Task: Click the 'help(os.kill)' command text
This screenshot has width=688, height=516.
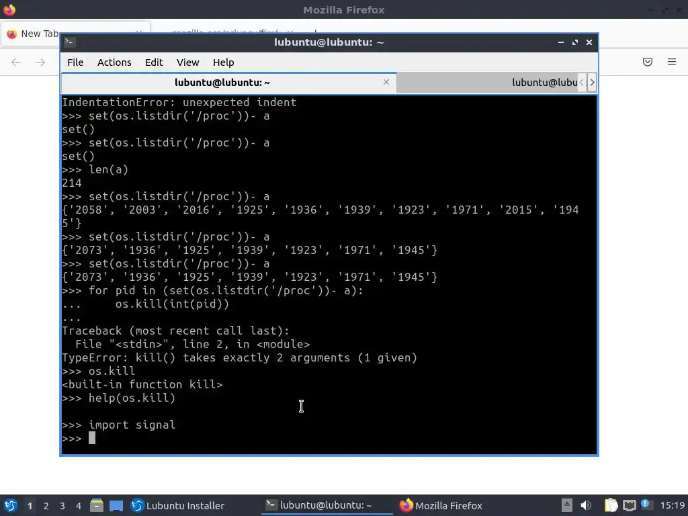Action: click(132, 398)
